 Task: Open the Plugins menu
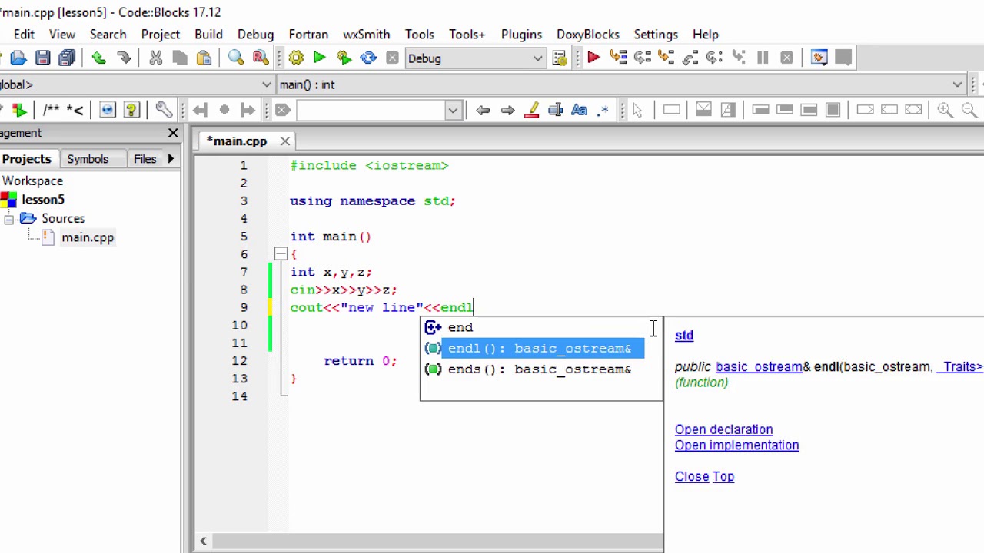(x=521, y=35)
